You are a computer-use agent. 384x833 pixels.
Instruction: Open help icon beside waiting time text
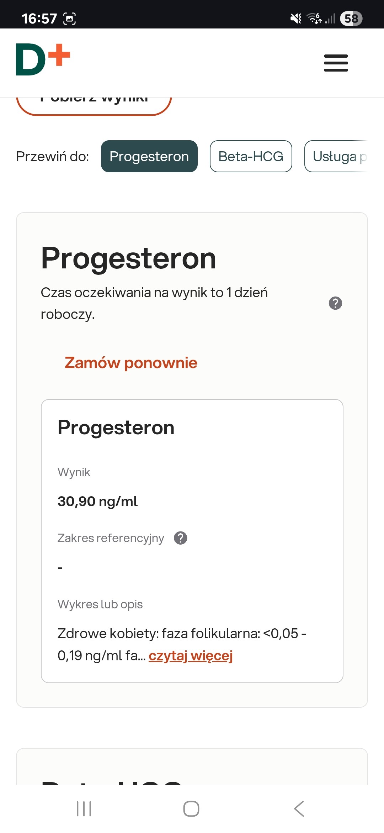pyautogui.click(x=335, y=303)
